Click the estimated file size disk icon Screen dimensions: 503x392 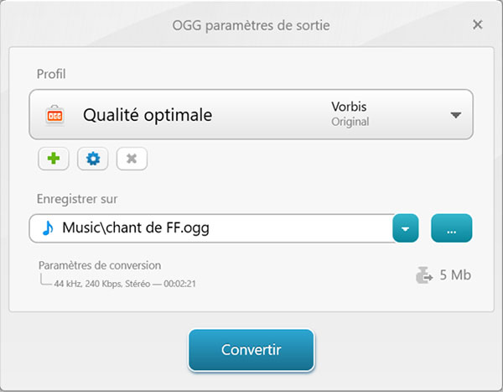[x=425, y=274]
